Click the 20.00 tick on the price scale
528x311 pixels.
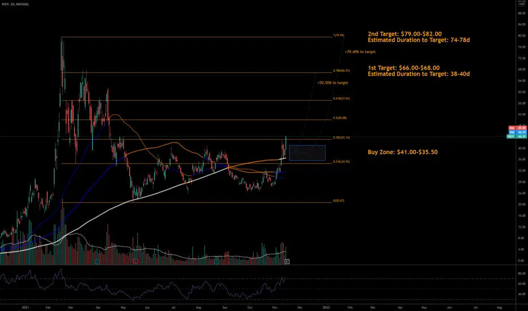[x=522, y=205]
